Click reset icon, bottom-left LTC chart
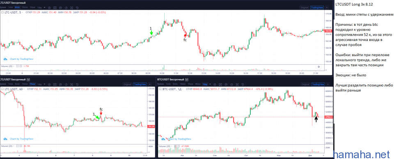This screenshot has height=159, width=394. pos(77,84)
